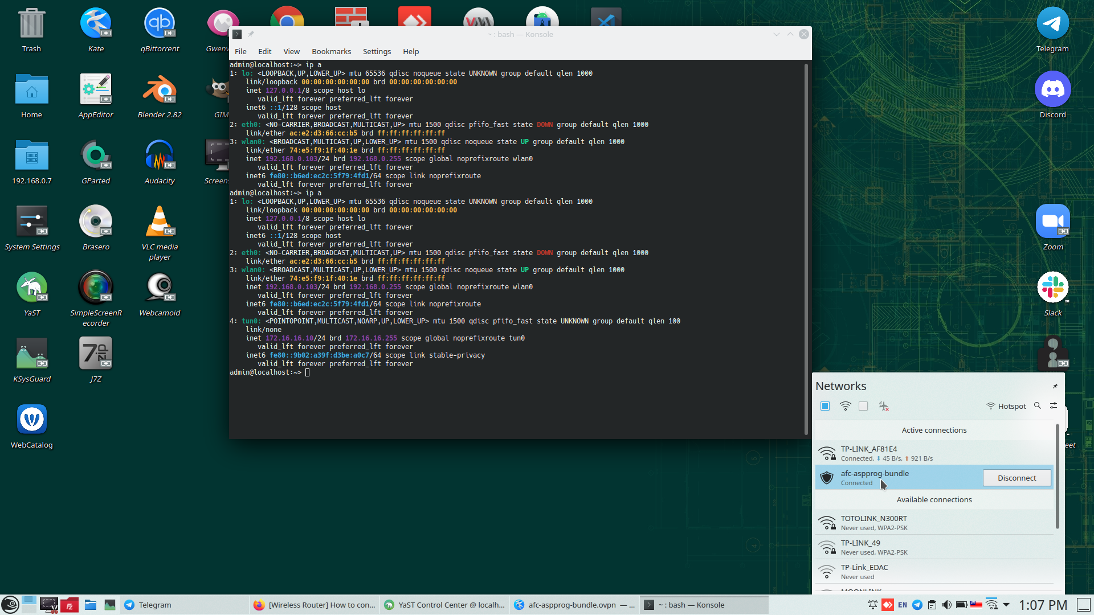
Task: Open the volume icon in system tray
Action: coord(946,605)
